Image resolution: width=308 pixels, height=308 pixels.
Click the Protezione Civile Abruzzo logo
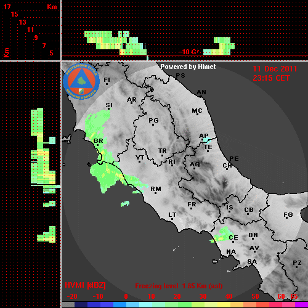[81, 81]
